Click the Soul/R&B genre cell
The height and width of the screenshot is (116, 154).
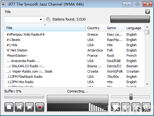114,61
